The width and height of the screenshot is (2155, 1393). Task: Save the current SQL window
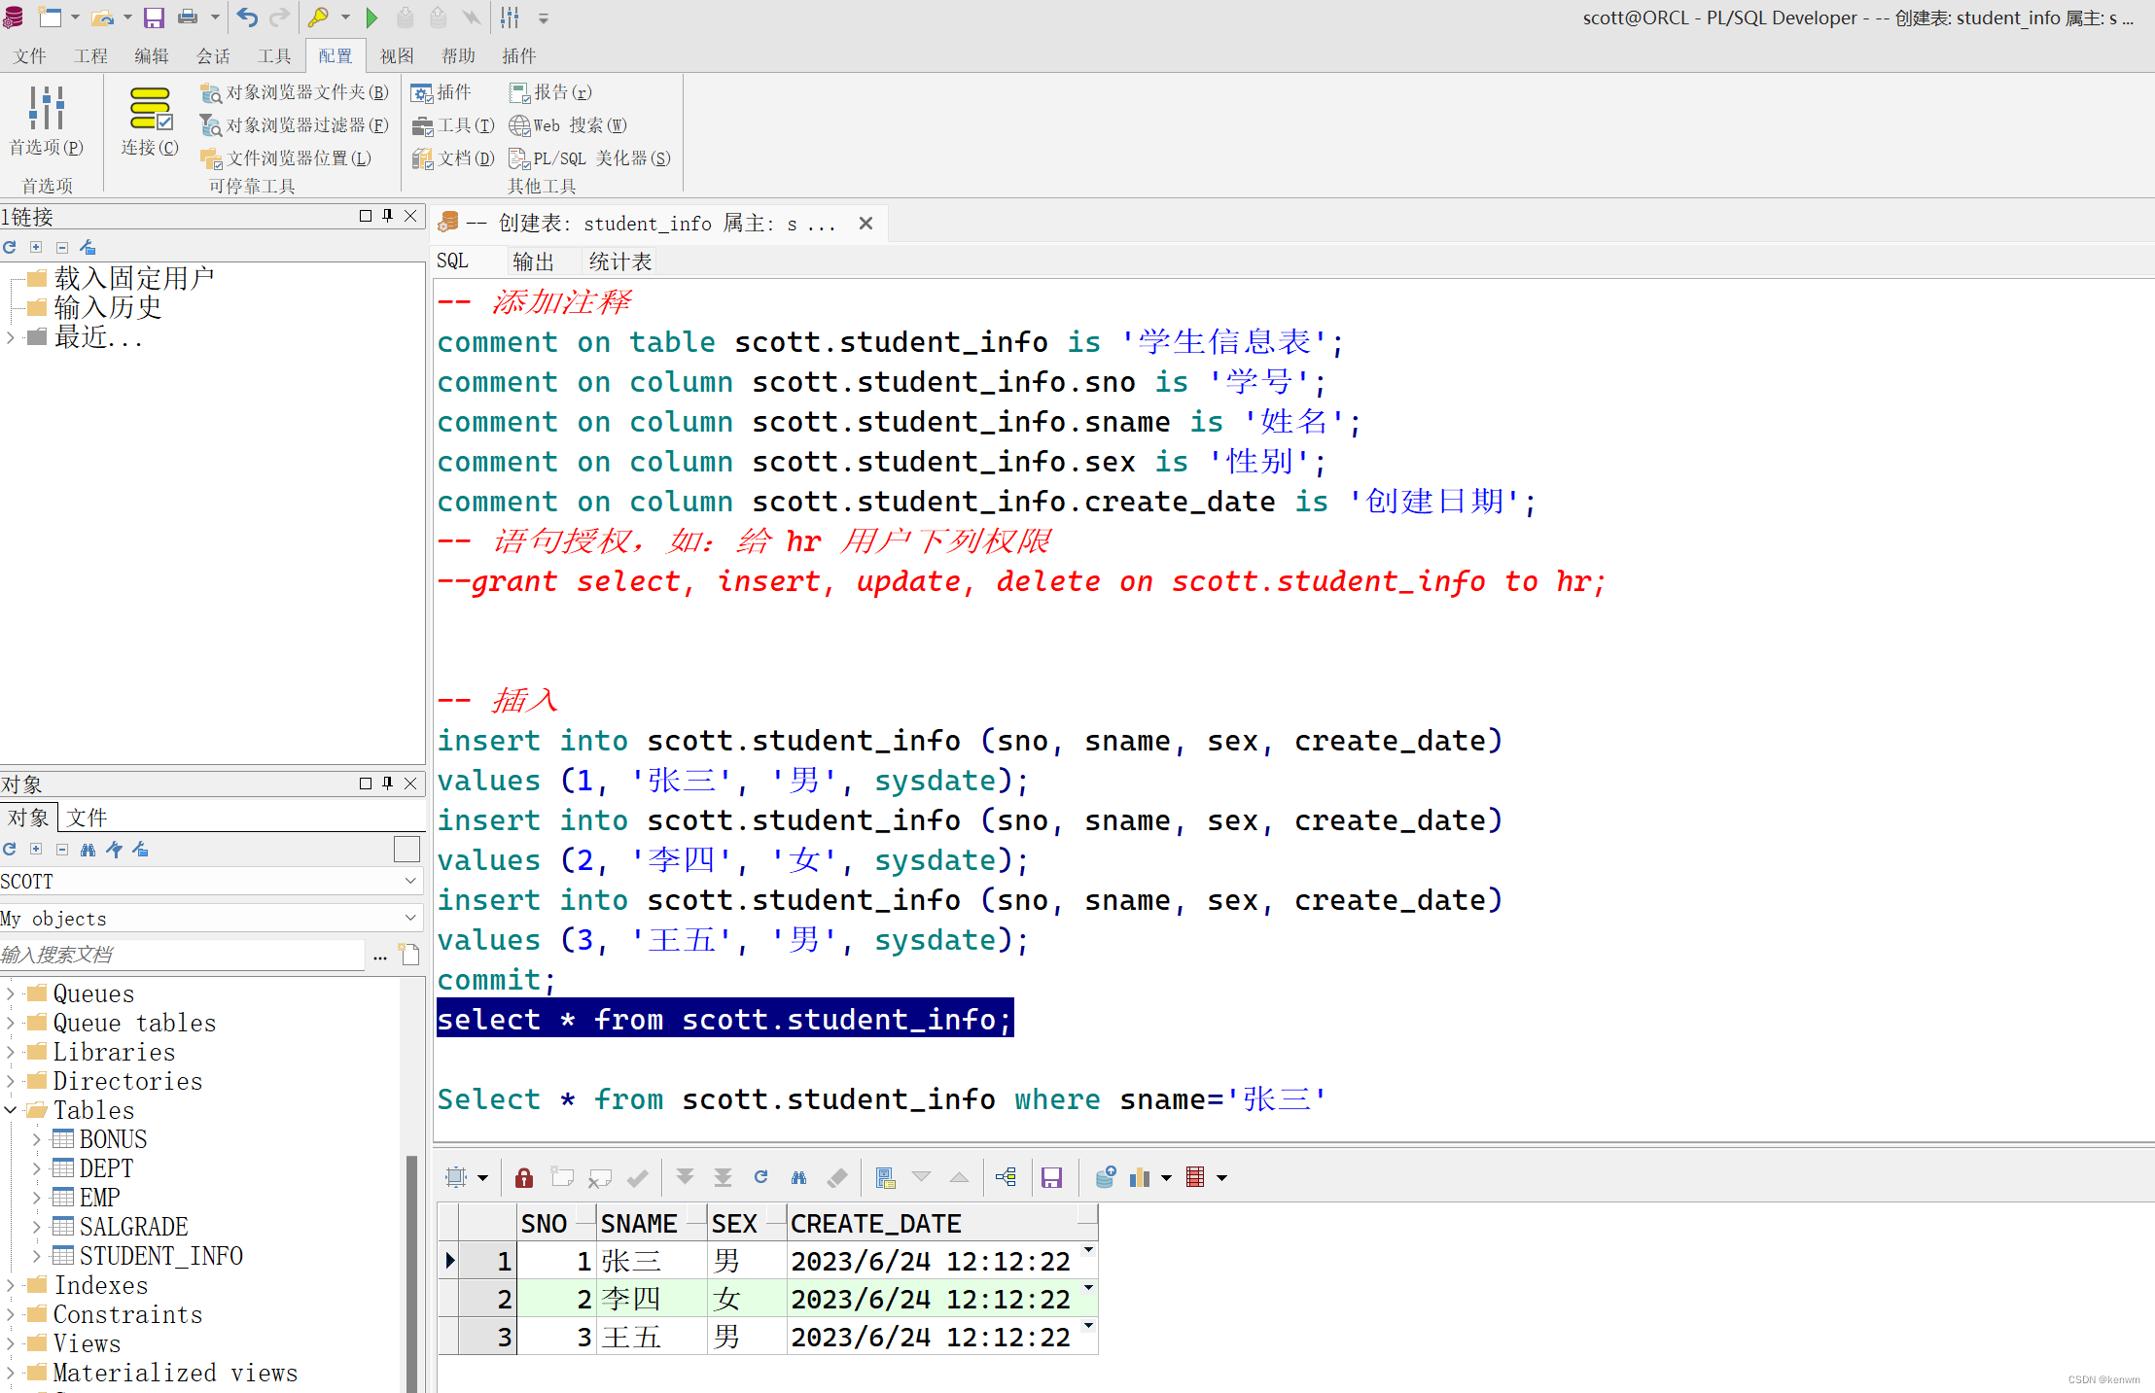[154, 17]
